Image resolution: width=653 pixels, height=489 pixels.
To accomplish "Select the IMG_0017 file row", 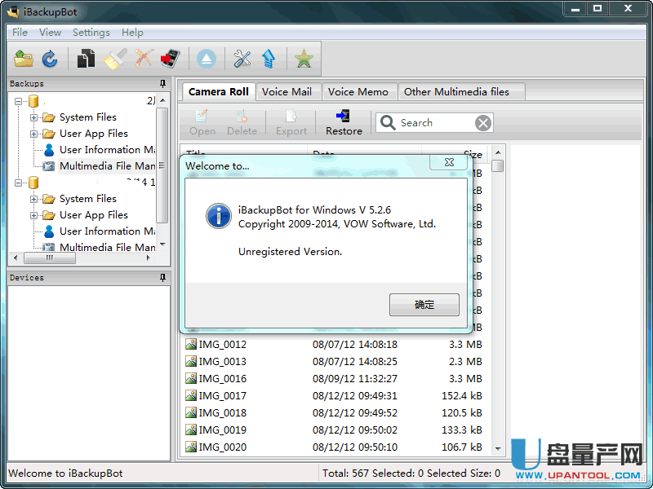I will point(326,396).
